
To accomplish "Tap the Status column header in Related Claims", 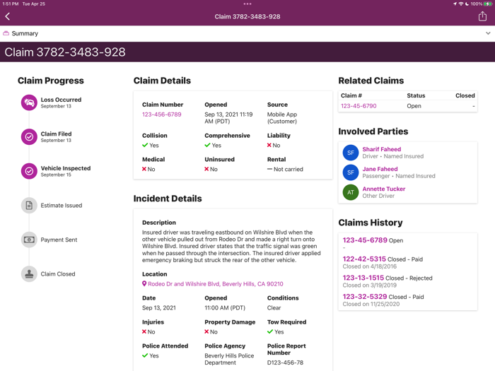I will pyautogui.click(x=416, y=95).
